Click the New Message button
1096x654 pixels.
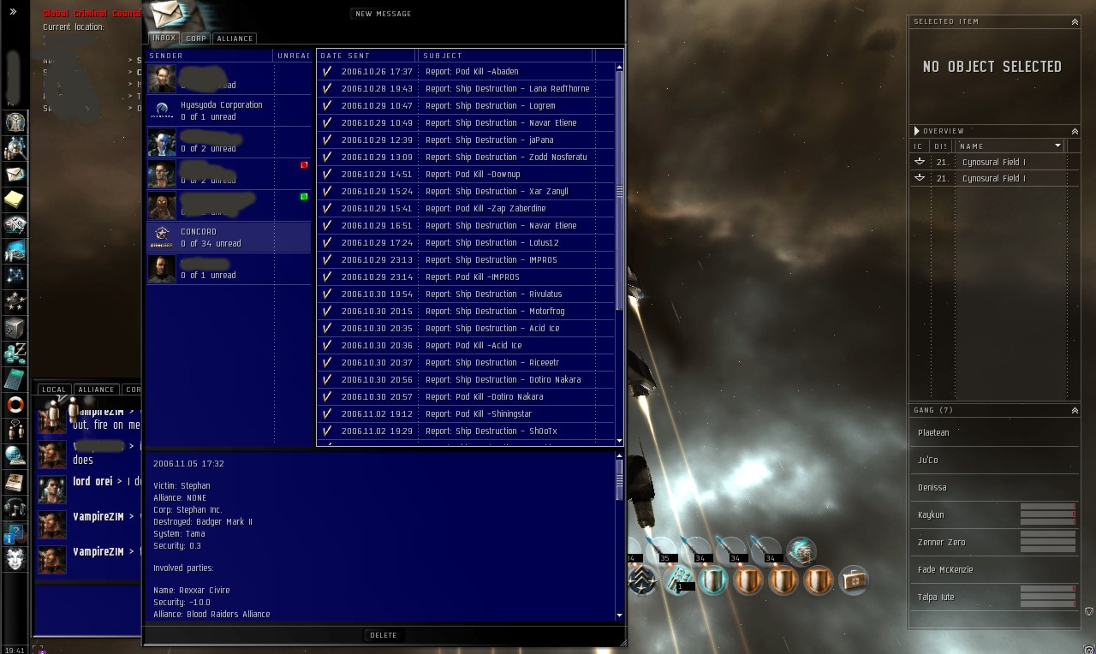coord(383,14)
